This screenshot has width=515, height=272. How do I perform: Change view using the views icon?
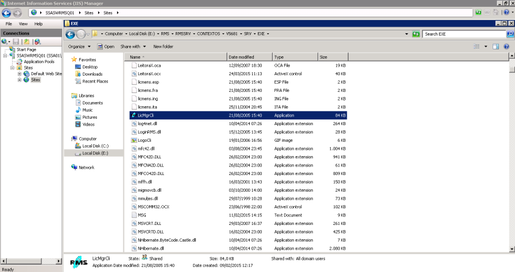pos(477,46)
